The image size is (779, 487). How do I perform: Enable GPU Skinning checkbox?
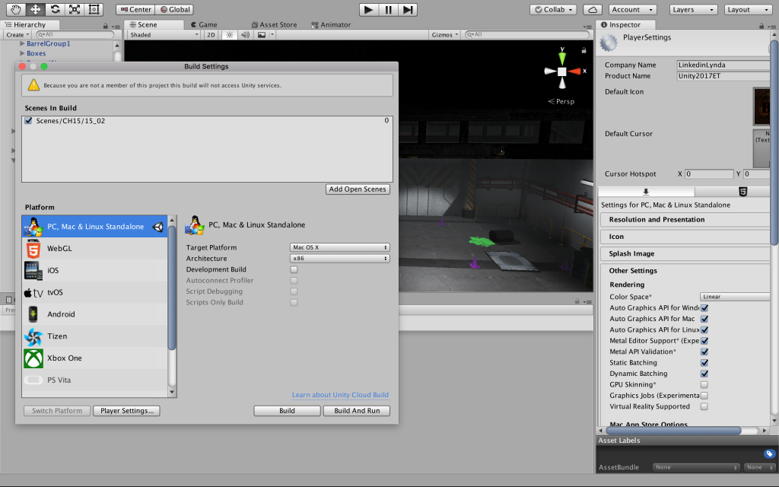click(x=704, y=384)
